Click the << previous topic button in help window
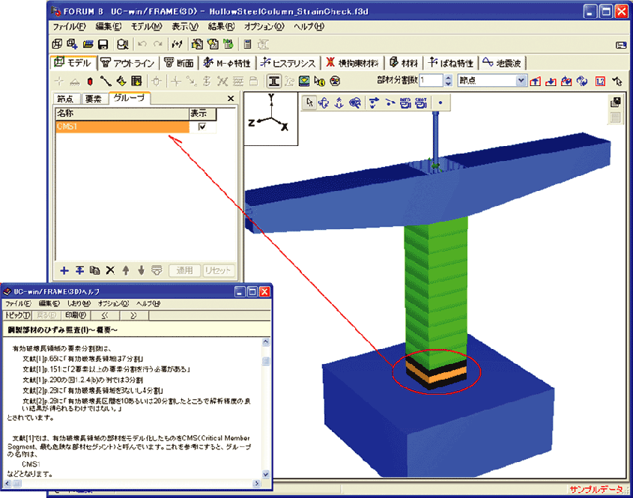 pyautogui.click(x=105, y=315)
